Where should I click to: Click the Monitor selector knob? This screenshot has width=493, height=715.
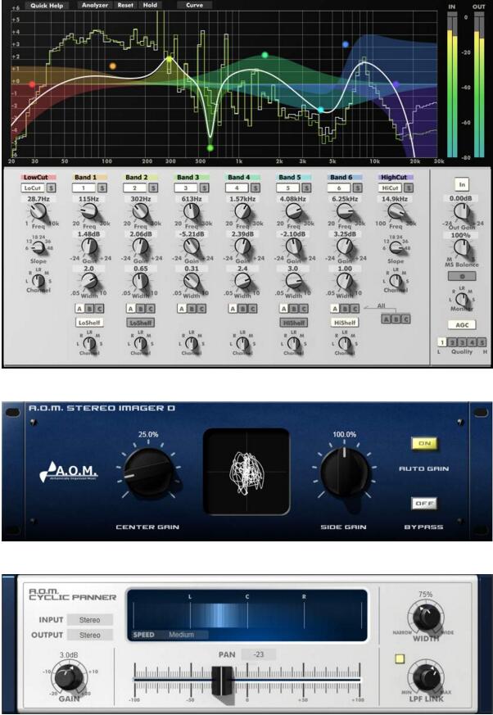pyautogui.click(x=462, y=299)
